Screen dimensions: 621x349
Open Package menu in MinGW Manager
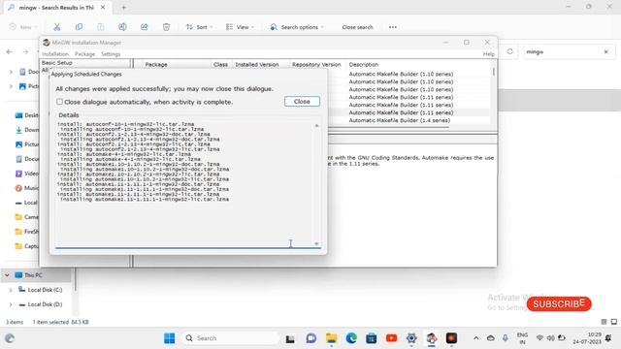point(84,54)
